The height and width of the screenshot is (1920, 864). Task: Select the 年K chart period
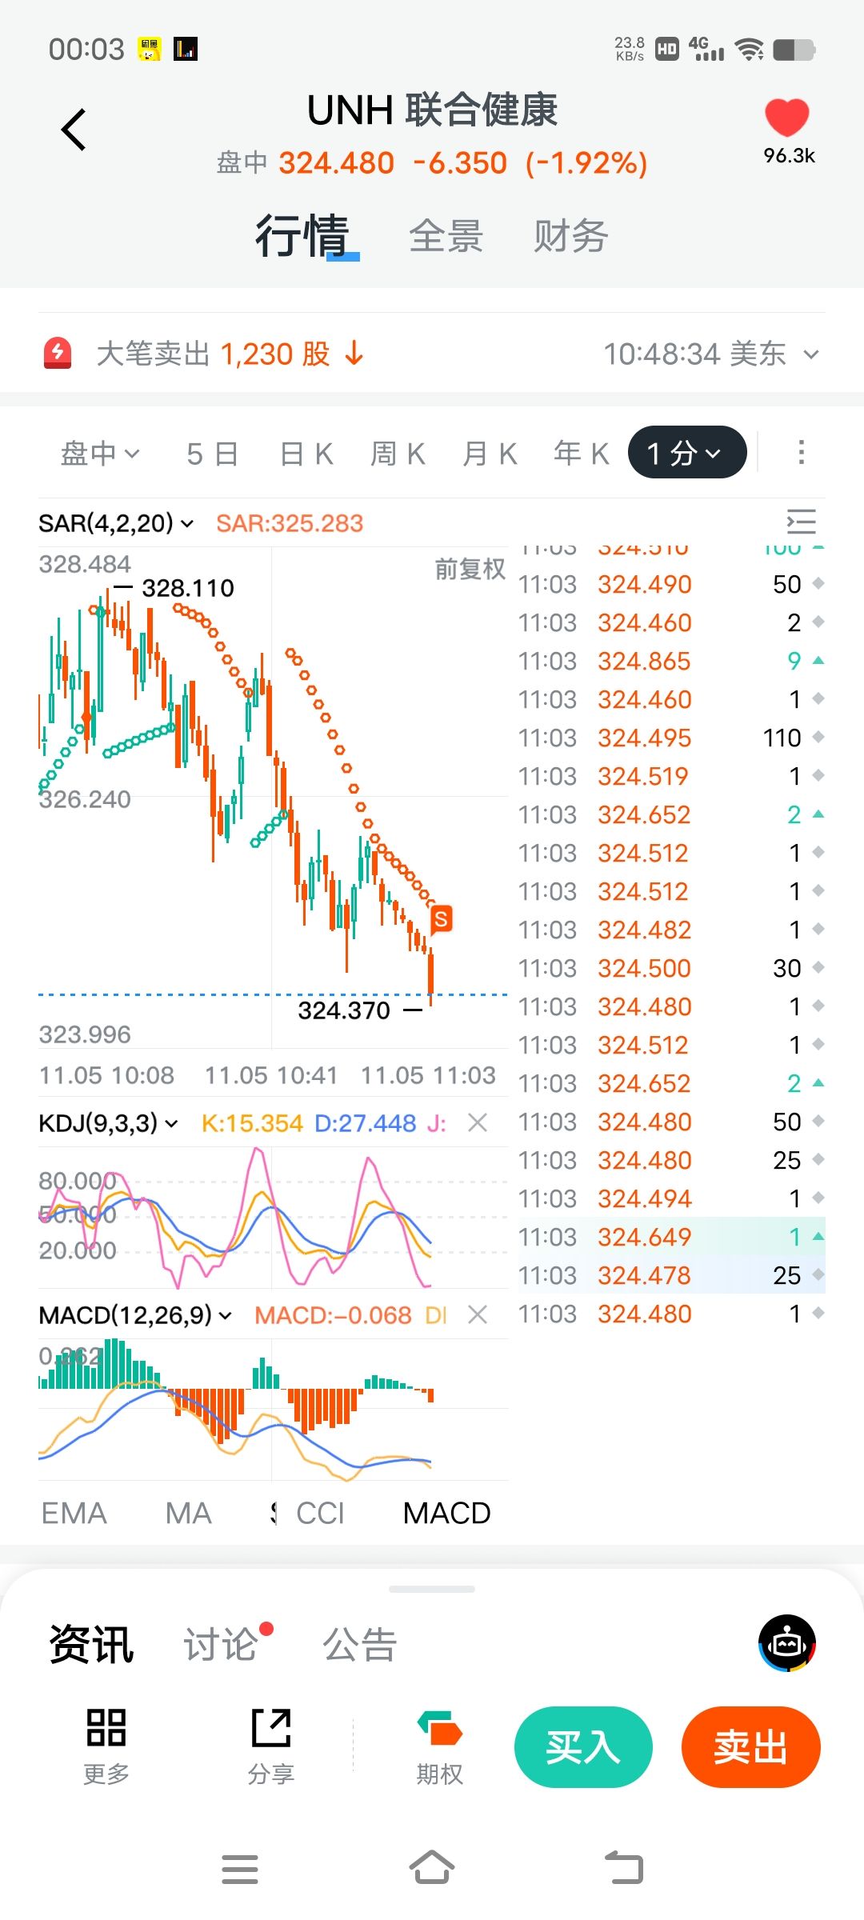pyautogui.click(x=582, y=454)
